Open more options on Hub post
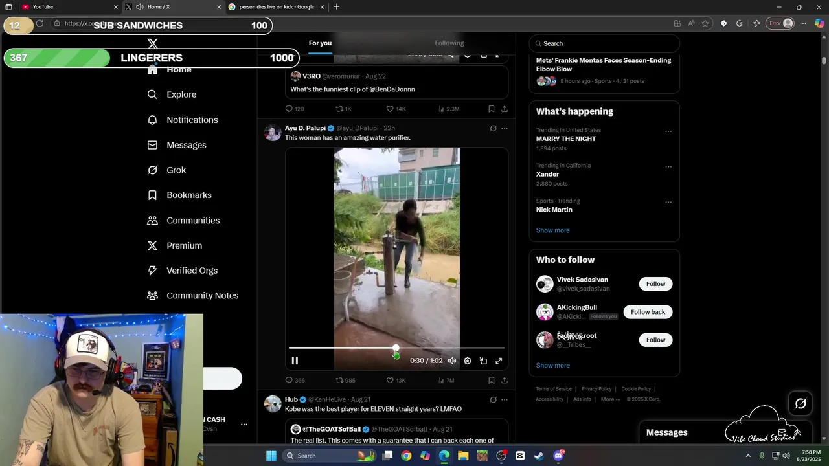The image size is (829, 466). click(505, 400)
